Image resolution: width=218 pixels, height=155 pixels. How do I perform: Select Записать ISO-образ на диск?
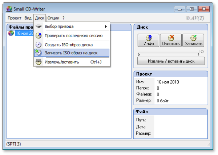click(72, 53)
